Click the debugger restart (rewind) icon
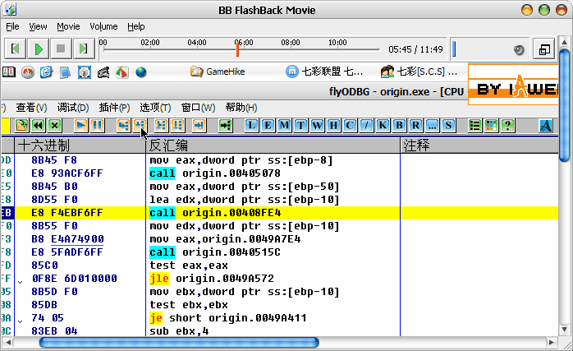The height and width of the screenshot is (351, 573). click(x=38, y=125)
